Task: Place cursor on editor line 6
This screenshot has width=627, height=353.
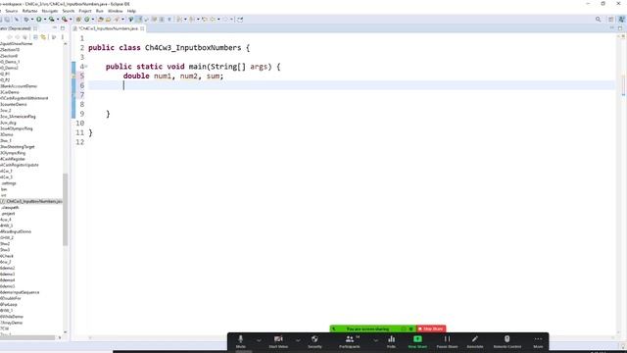Action: [351, 85]
